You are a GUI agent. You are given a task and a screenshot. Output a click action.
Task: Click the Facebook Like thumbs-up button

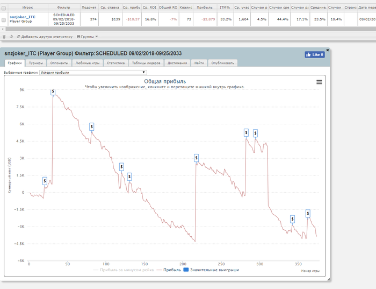coord(315,54)
